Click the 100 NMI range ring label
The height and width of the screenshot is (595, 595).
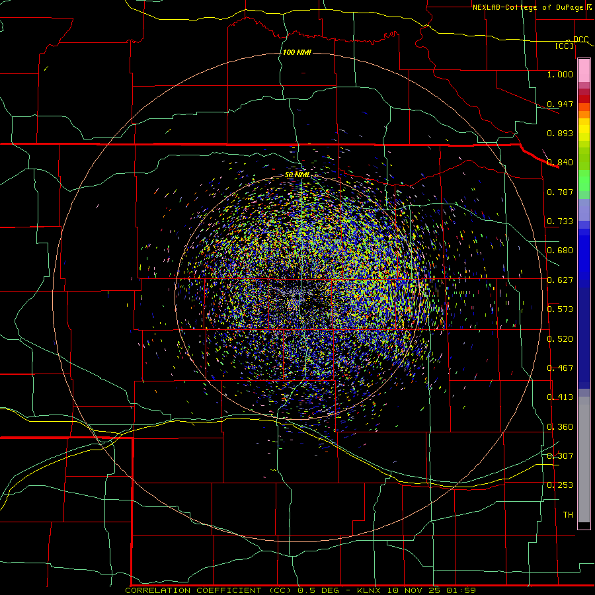tap(297, 52)
